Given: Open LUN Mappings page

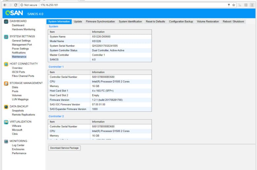Looking at the screenshot, I should (x=20, y=99).
